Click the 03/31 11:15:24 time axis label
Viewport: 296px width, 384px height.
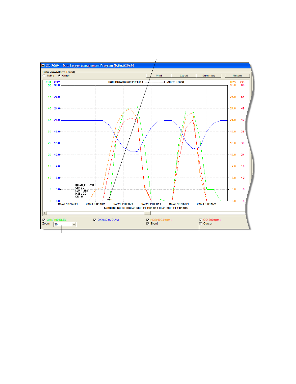pyautogui.click(x=207, y=204)
